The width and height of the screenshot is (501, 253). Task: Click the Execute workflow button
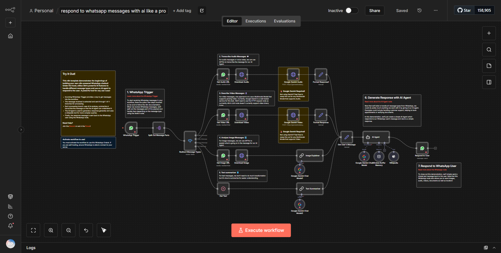[261, 230]
